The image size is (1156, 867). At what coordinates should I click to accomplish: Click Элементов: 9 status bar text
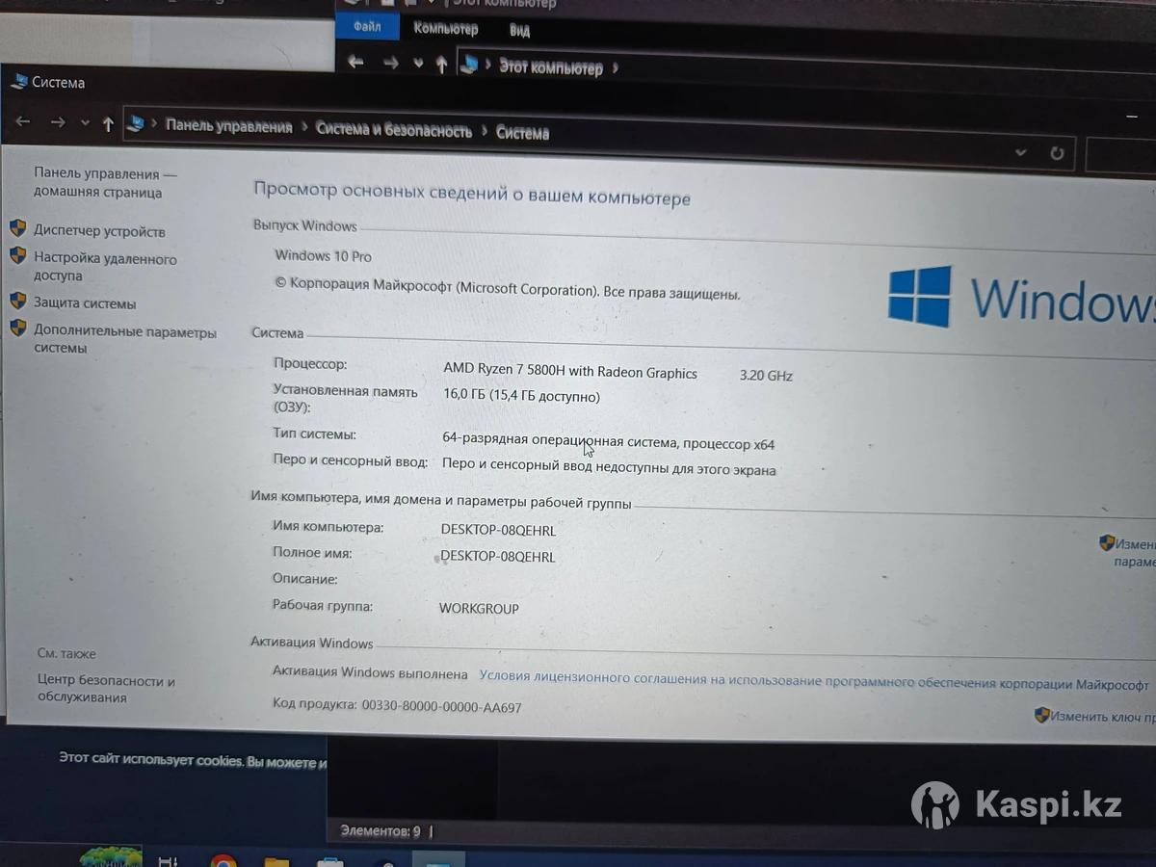click(x=381, y=830)
